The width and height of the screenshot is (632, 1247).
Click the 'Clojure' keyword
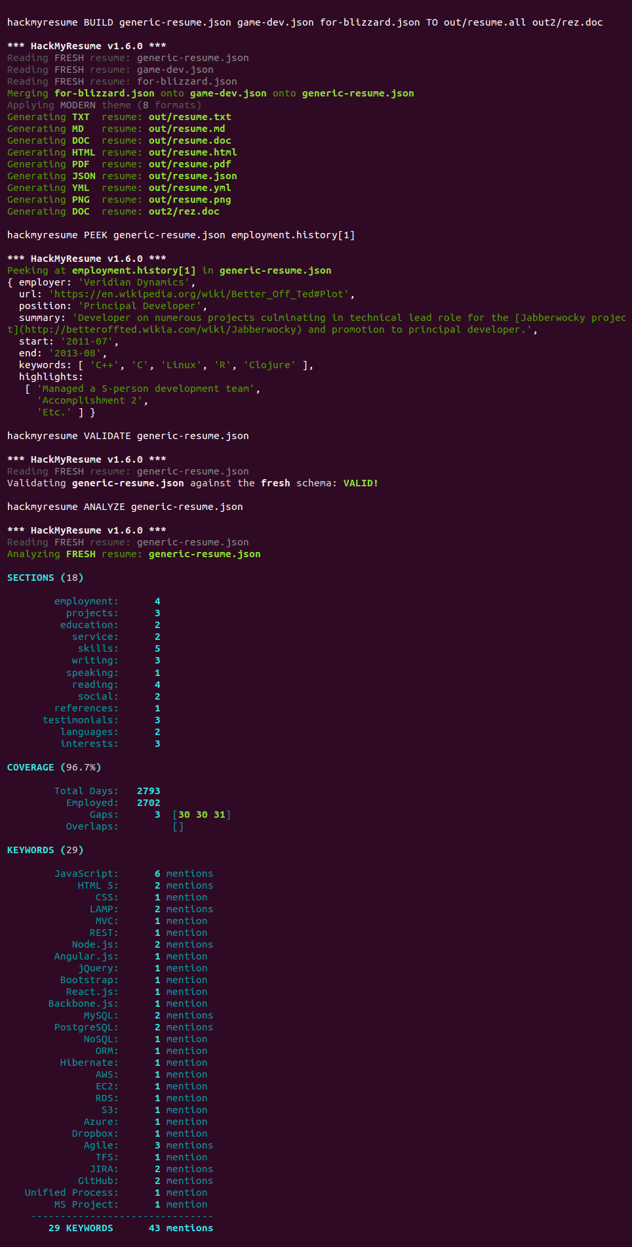coord(269,365)
